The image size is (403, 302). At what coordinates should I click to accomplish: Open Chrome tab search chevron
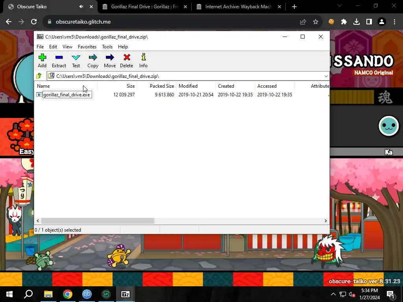pos(340,6)
